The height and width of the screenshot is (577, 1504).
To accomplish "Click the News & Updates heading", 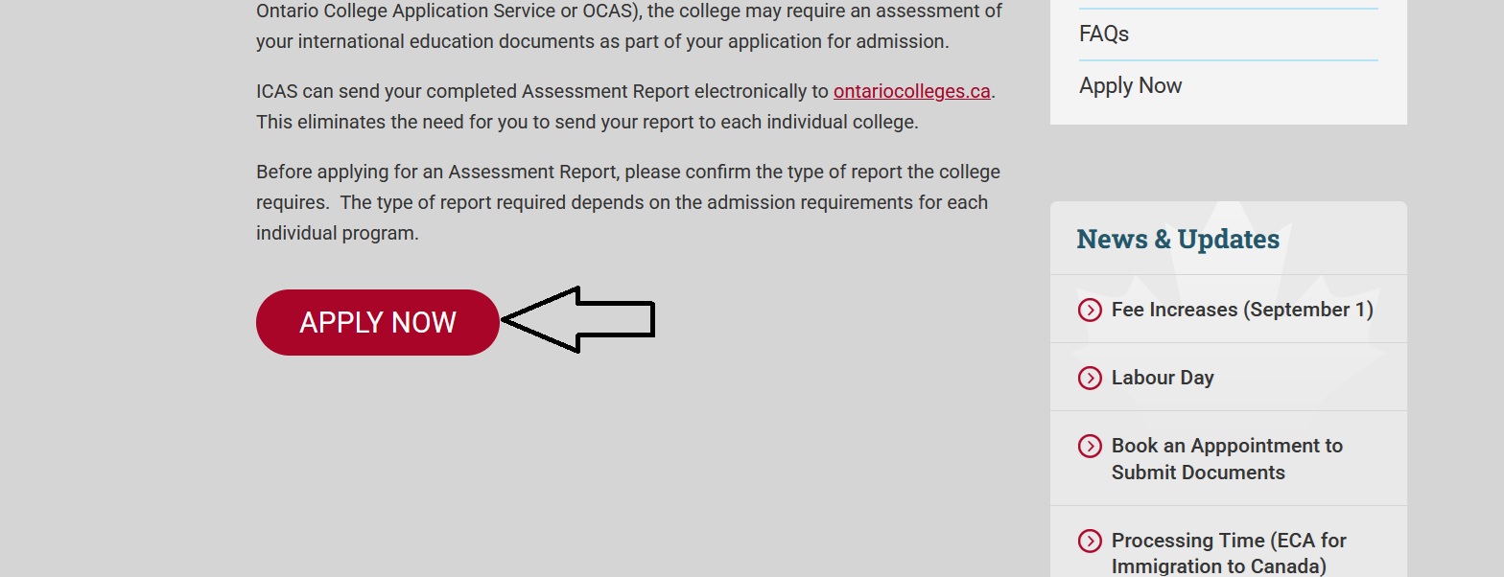I will [x=1178, y=239].
